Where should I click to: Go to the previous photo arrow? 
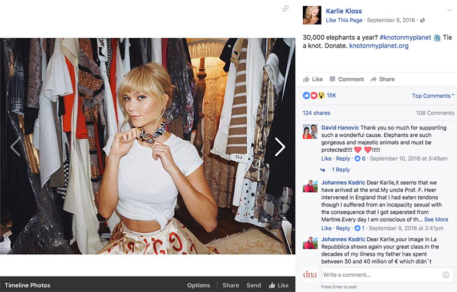tap(15, 147)
